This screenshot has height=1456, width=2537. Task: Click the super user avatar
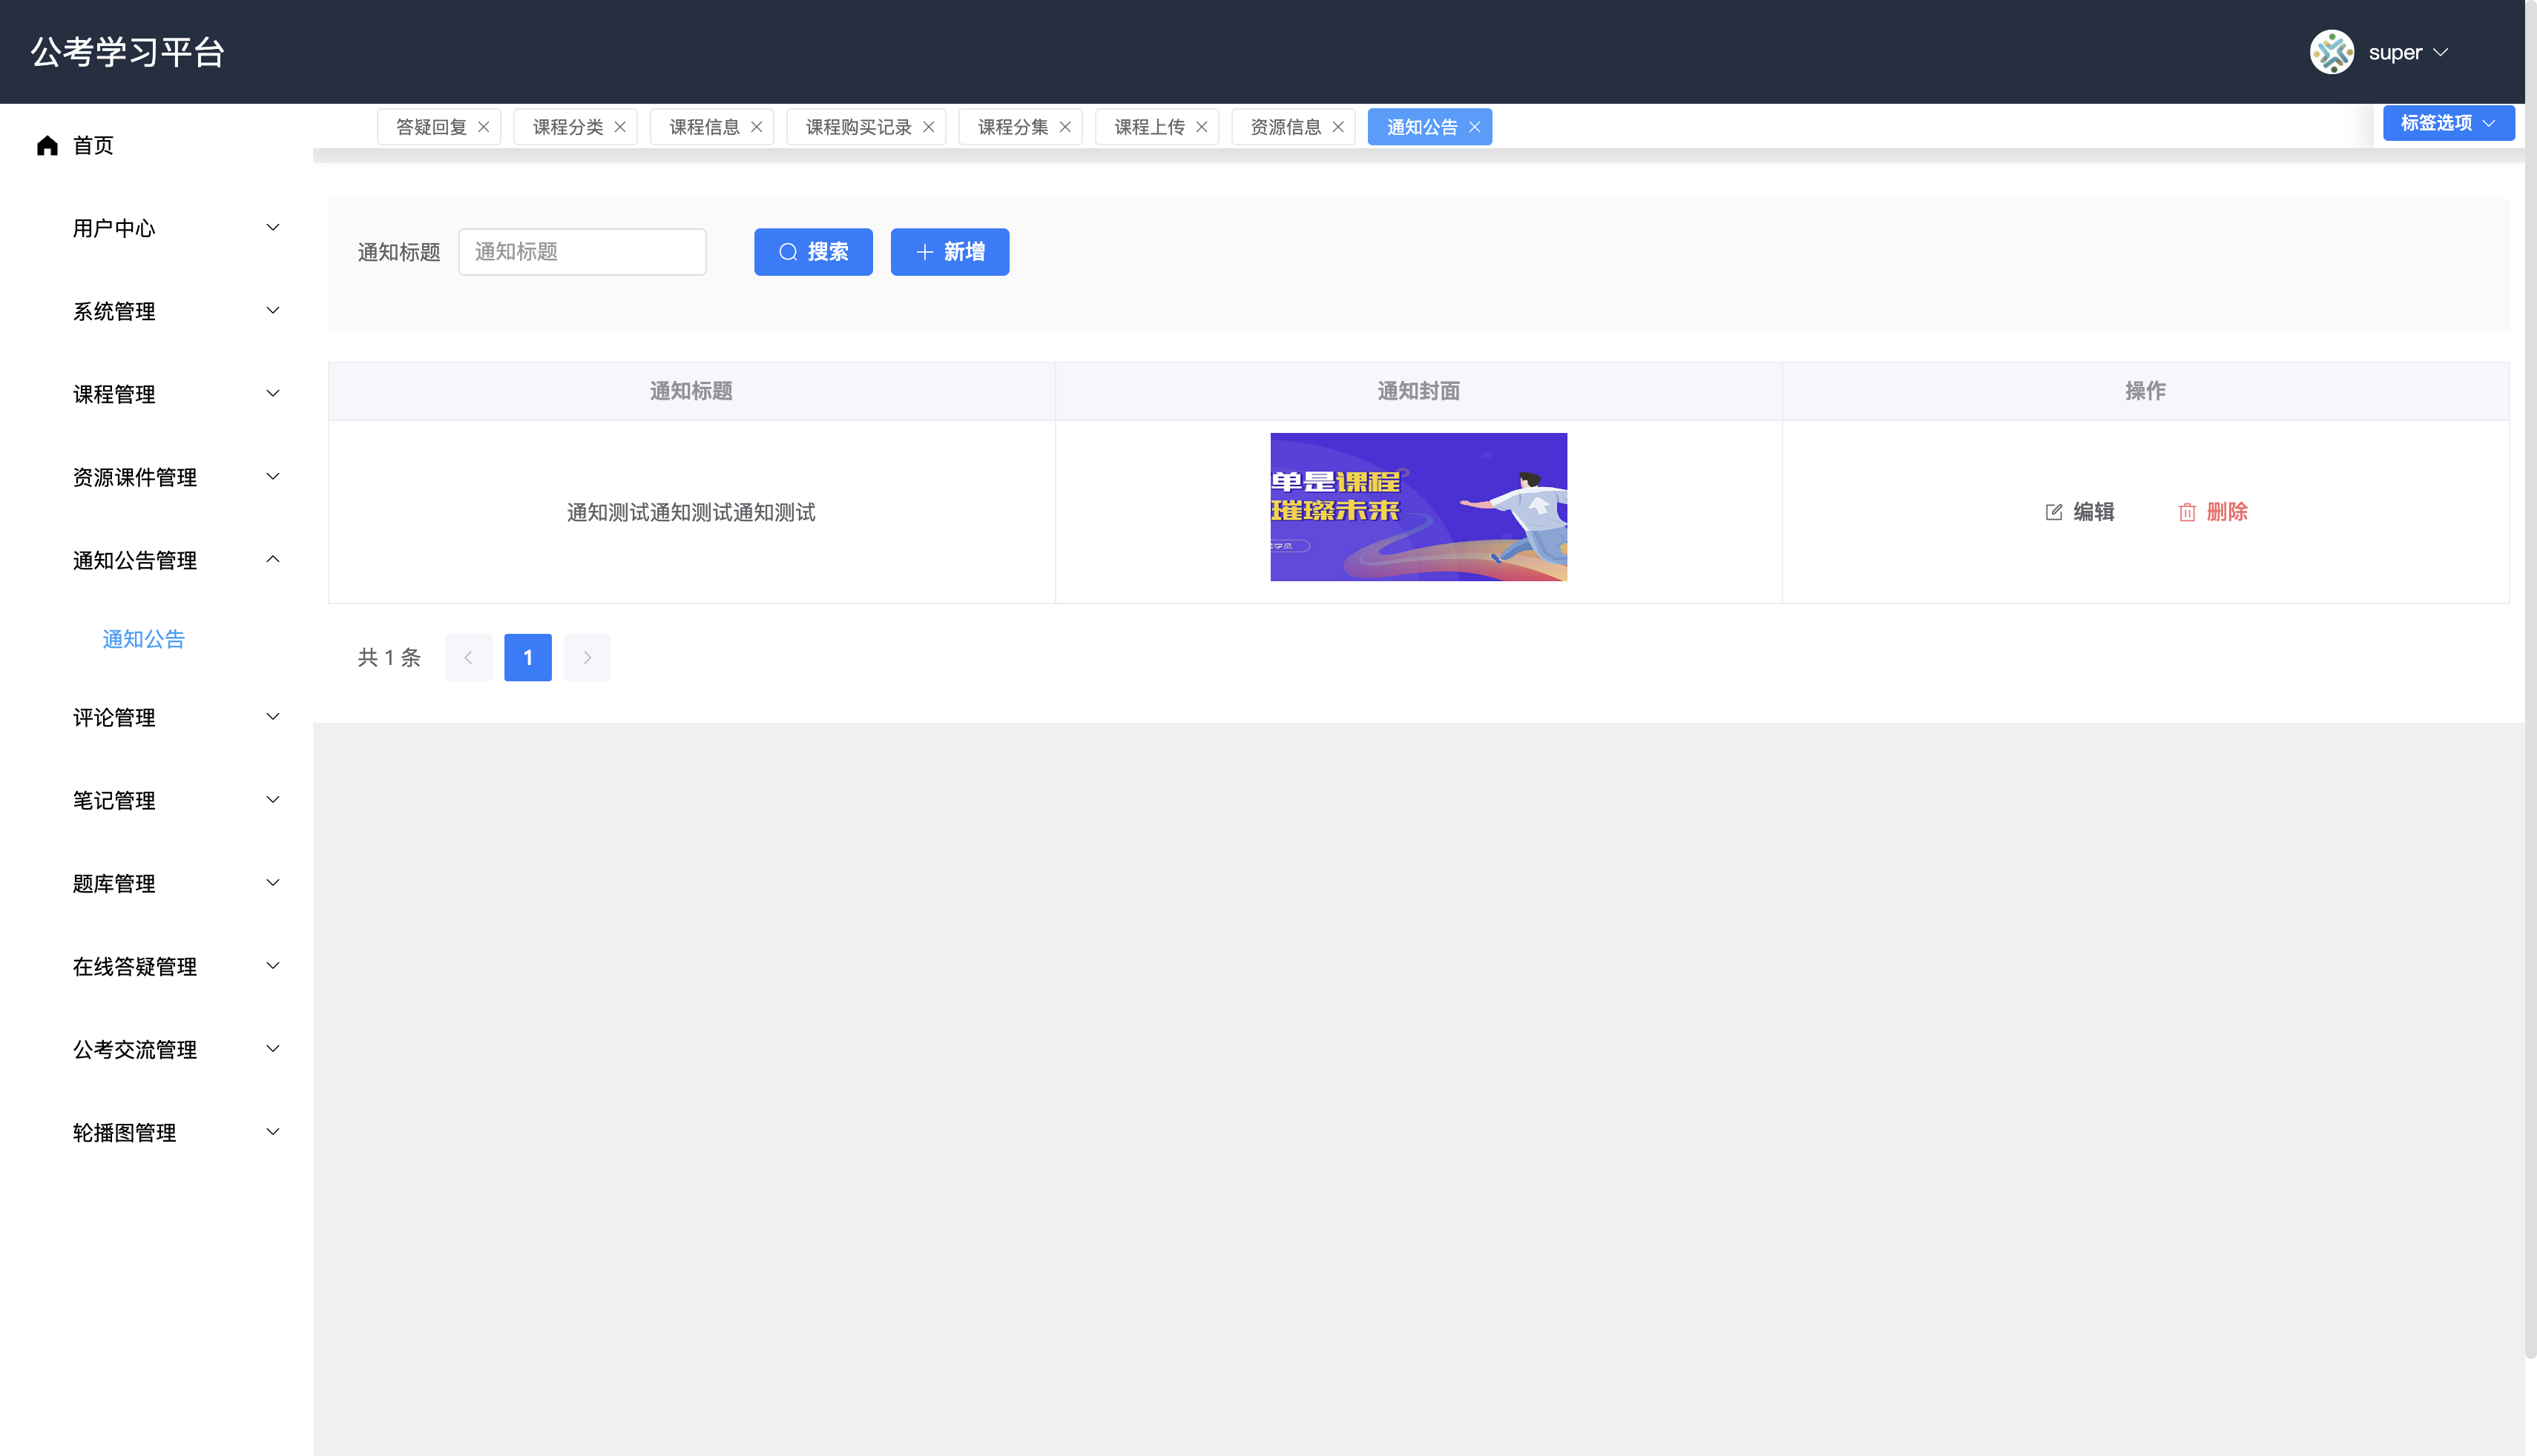tap(2331, 52)
